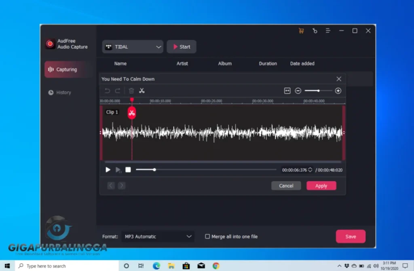Stop the audio playback
The height and width of the screenshot is (271, 414).
(128, 170)
